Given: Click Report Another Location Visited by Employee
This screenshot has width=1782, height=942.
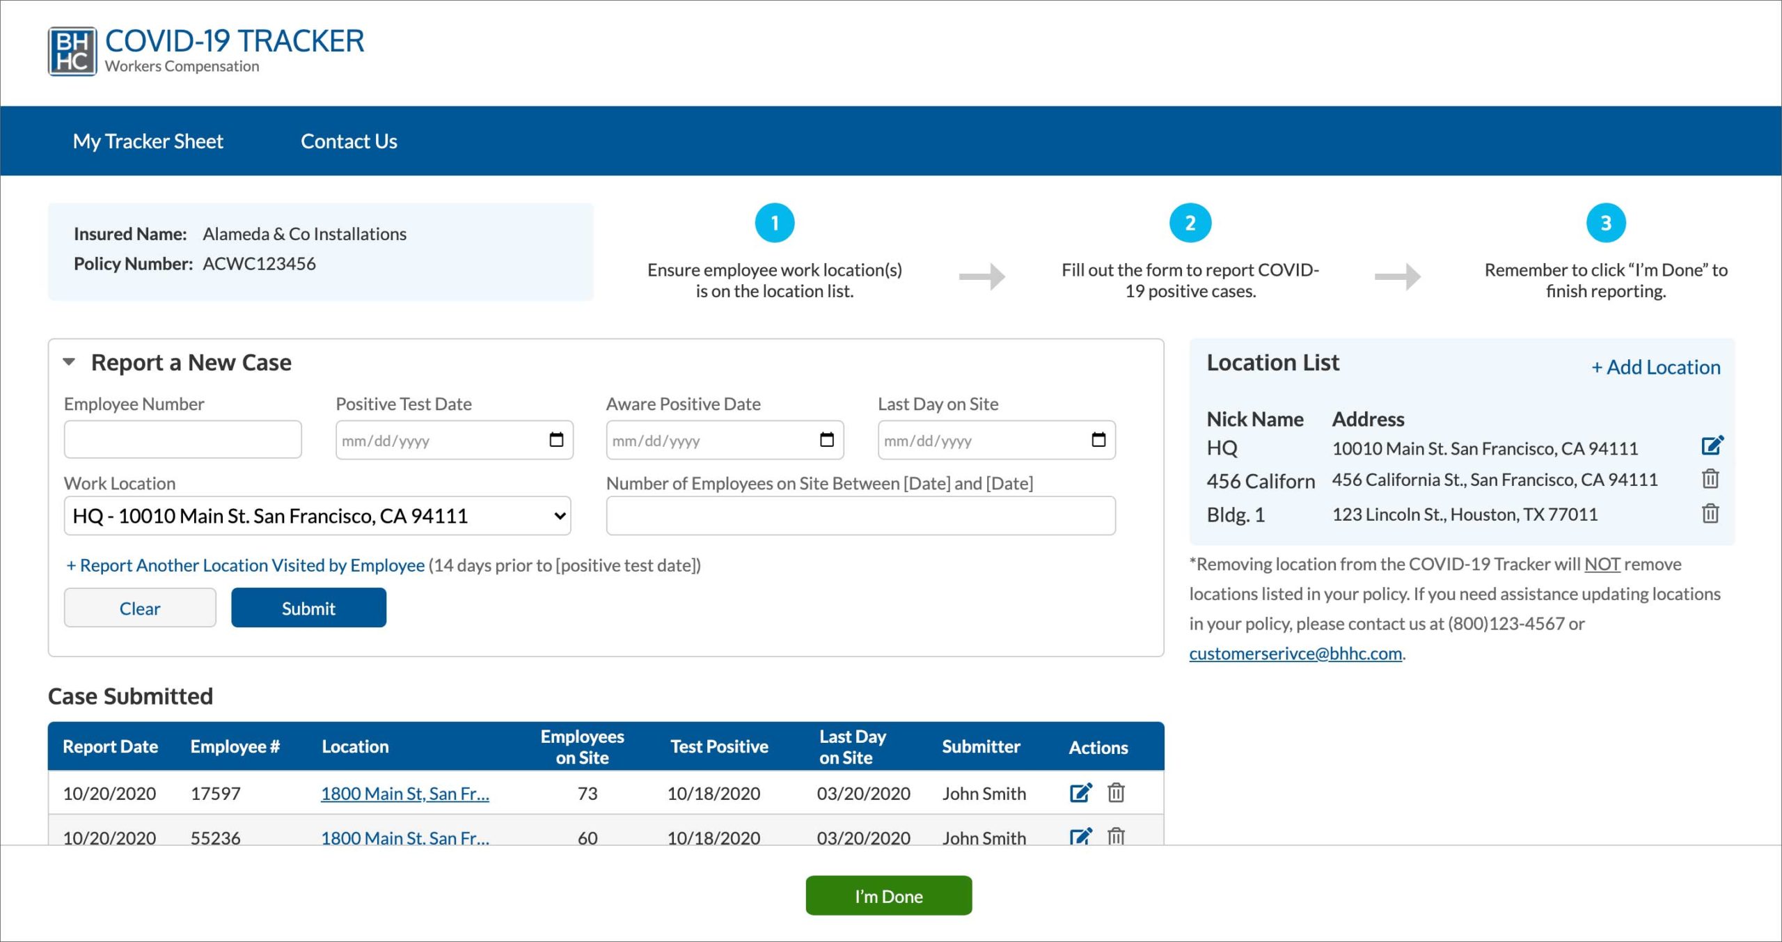Looking at the screenshot, I should point(245,565).
